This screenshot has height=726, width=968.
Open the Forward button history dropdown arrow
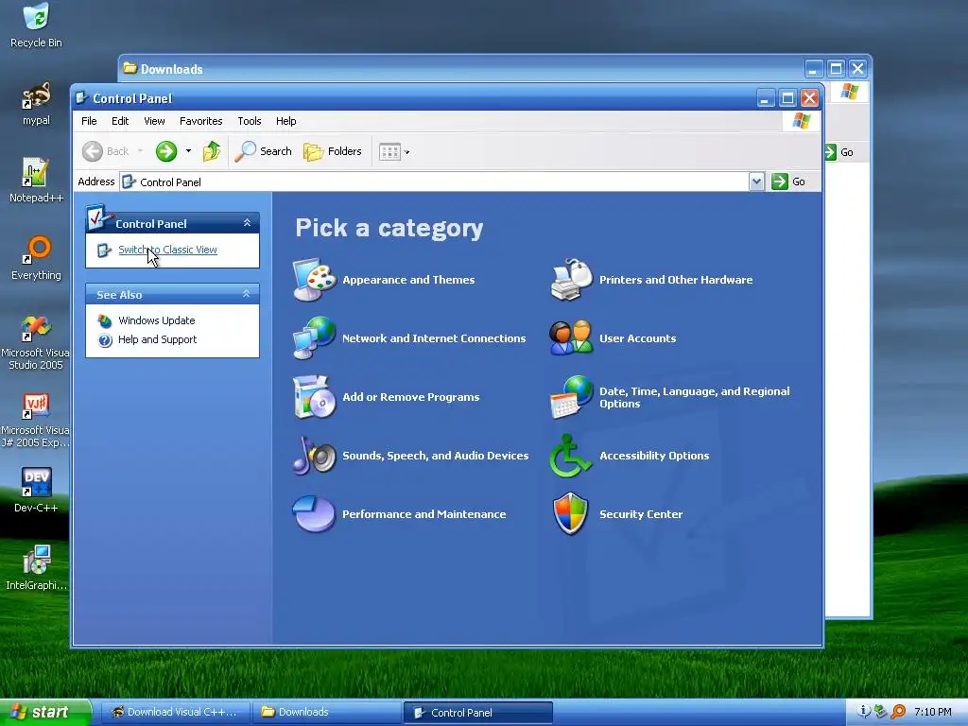[188, 151]
